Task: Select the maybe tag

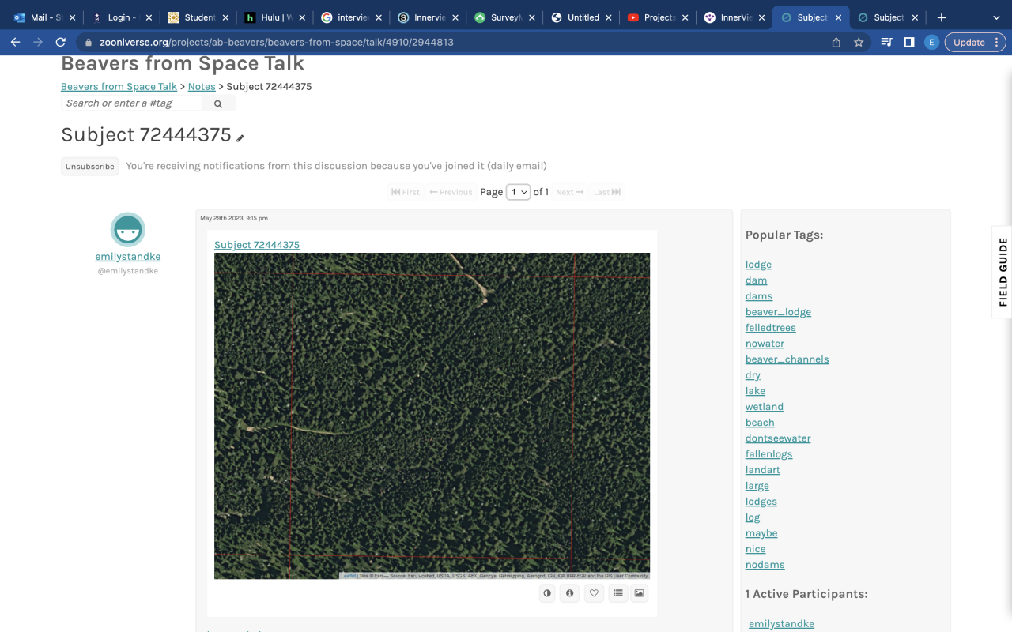Action: [x=761, y=533]
